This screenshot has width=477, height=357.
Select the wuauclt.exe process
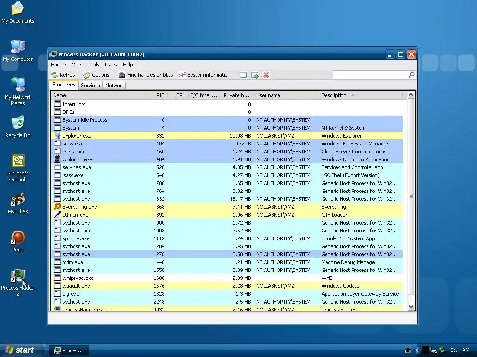tap(227, 286)
